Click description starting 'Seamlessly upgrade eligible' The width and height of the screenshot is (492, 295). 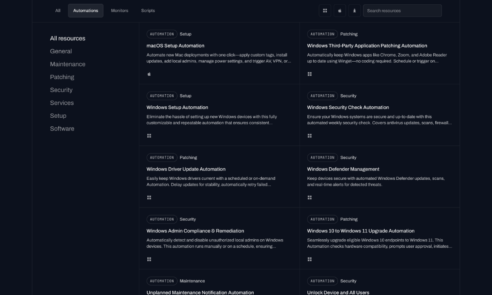pos(380,243)
